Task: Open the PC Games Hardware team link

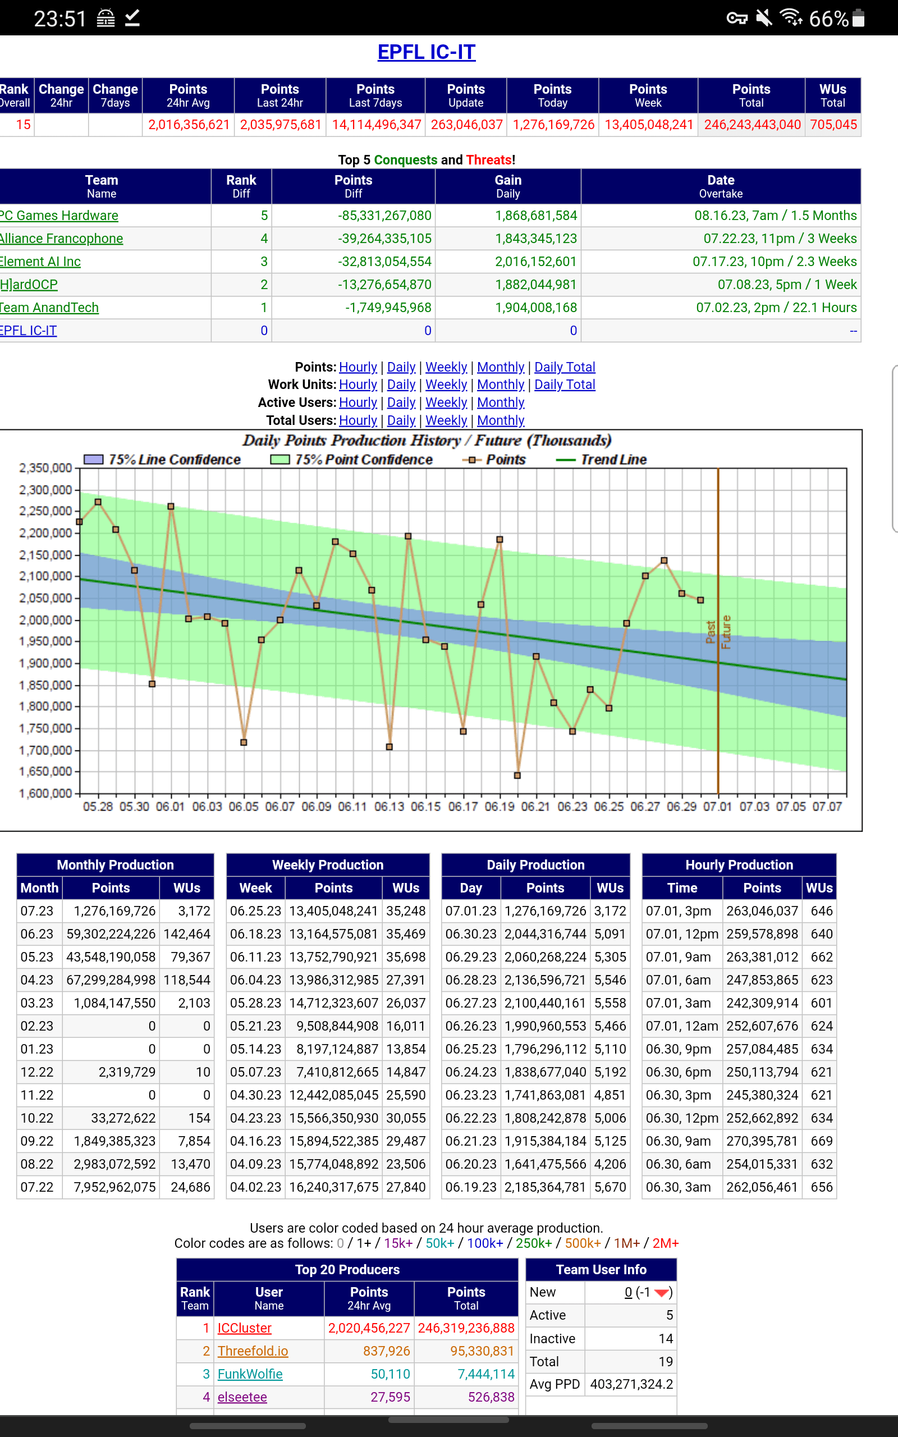Action: click(59, 216)
